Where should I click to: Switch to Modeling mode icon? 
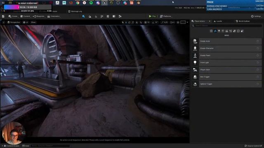(108, 16)
